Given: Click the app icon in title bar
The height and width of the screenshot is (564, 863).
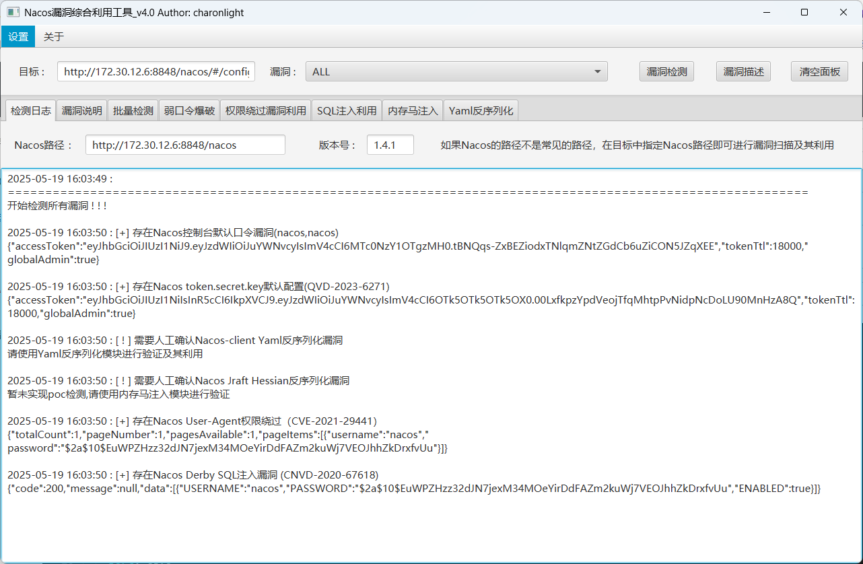Looking at the screenshot, I should (x=13, y=12).
